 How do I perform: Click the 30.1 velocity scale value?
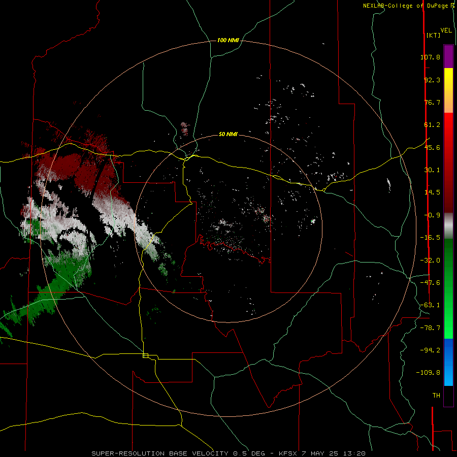click(x=432, y=170)
